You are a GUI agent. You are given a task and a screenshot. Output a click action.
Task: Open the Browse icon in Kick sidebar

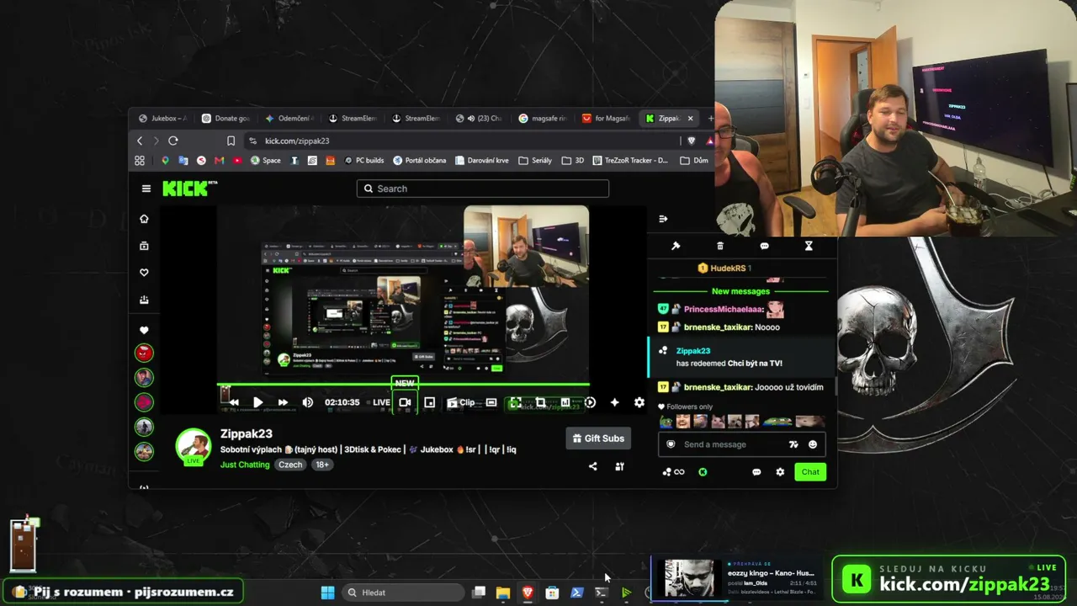(x=144, y=246)
